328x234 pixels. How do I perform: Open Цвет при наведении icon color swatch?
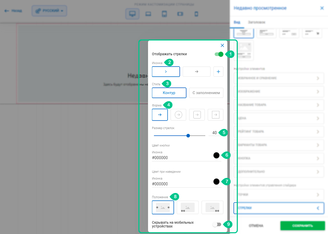pyautogui.click(x=216, y=181)
